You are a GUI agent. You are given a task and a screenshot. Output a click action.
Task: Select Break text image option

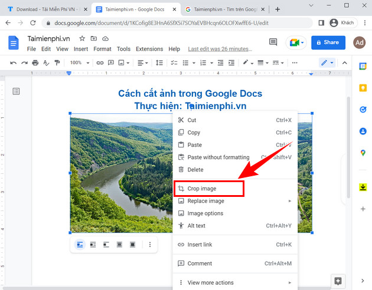coord(106,245)
